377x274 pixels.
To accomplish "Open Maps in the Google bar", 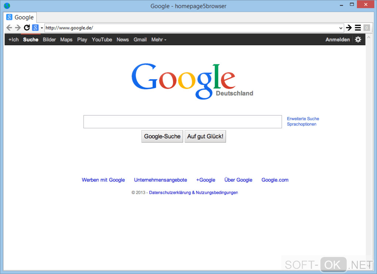I will pyautogui.click(x=67, y=40).
